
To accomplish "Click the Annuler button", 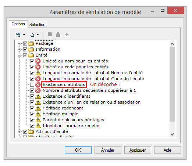I will coord(108,150).
